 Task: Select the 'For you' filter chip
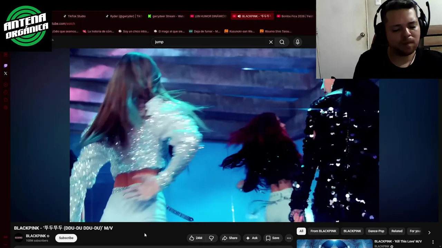[x=415, y=231]
